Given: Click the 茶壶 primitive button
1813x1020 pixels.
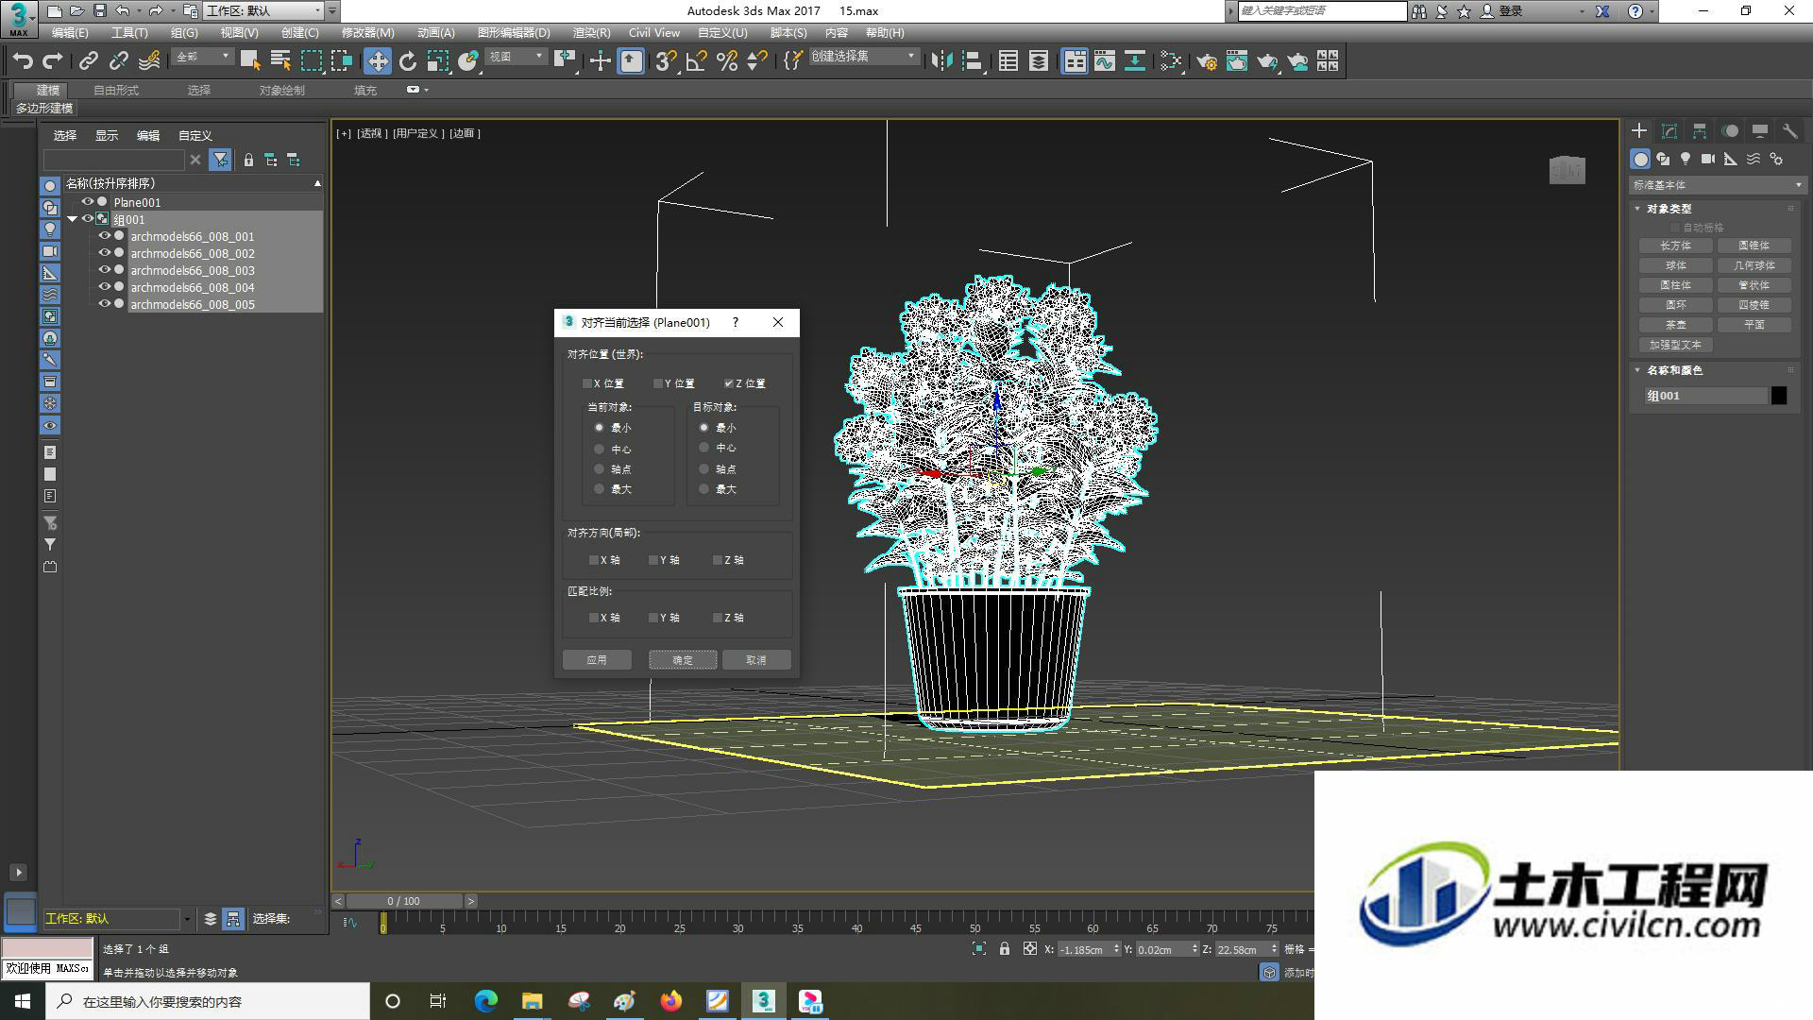Looking at the screenshot, I should pyautogui.click(x=1676, y=325).
